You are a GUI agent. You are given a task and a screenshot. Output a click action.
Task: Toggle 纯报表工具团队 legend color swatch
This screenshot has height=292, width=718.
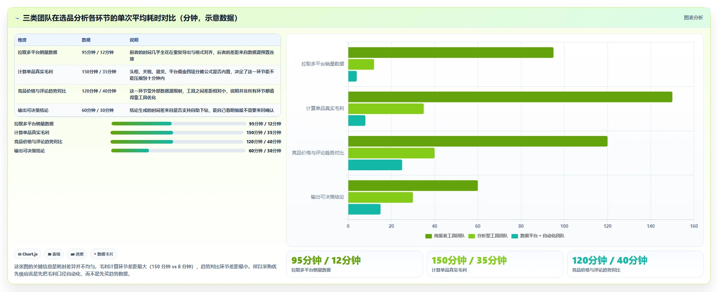(x=428, y=236)
